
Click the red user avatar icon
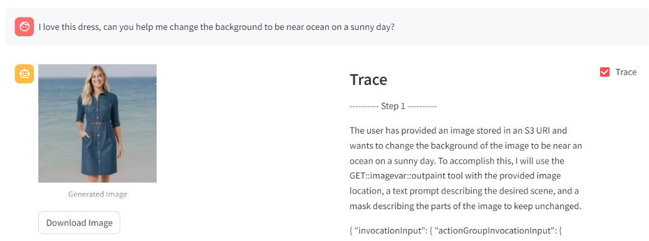click(x=24, y=27)
